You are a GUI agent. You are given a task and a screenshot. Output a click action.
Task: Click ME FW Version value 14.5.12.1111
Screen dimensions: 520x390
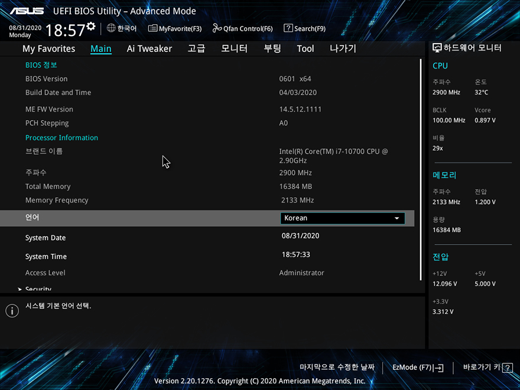pyautogui.click(x=300, y=109)
